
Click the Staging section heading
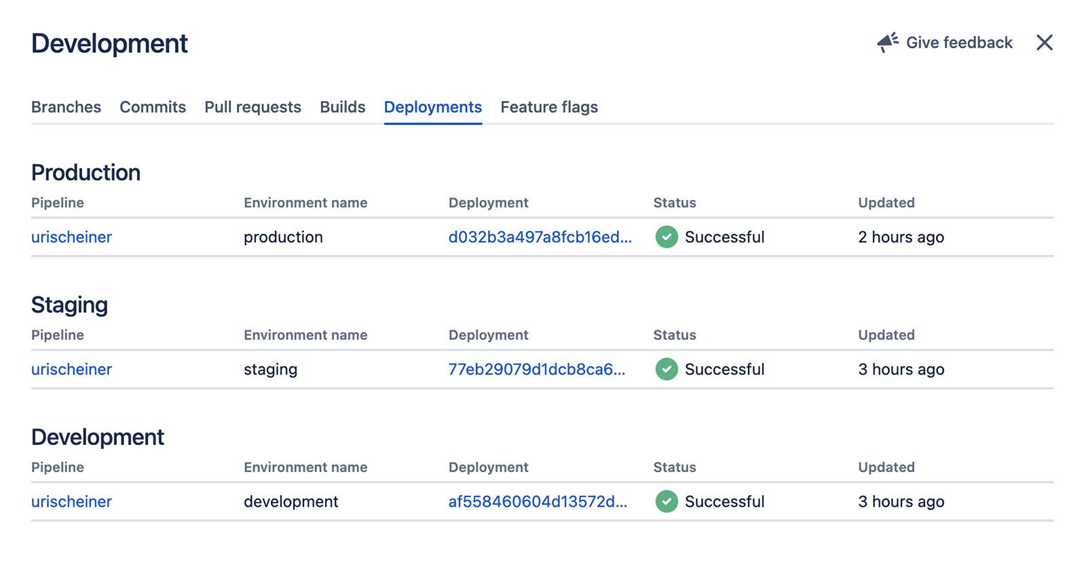pos(69,305)
